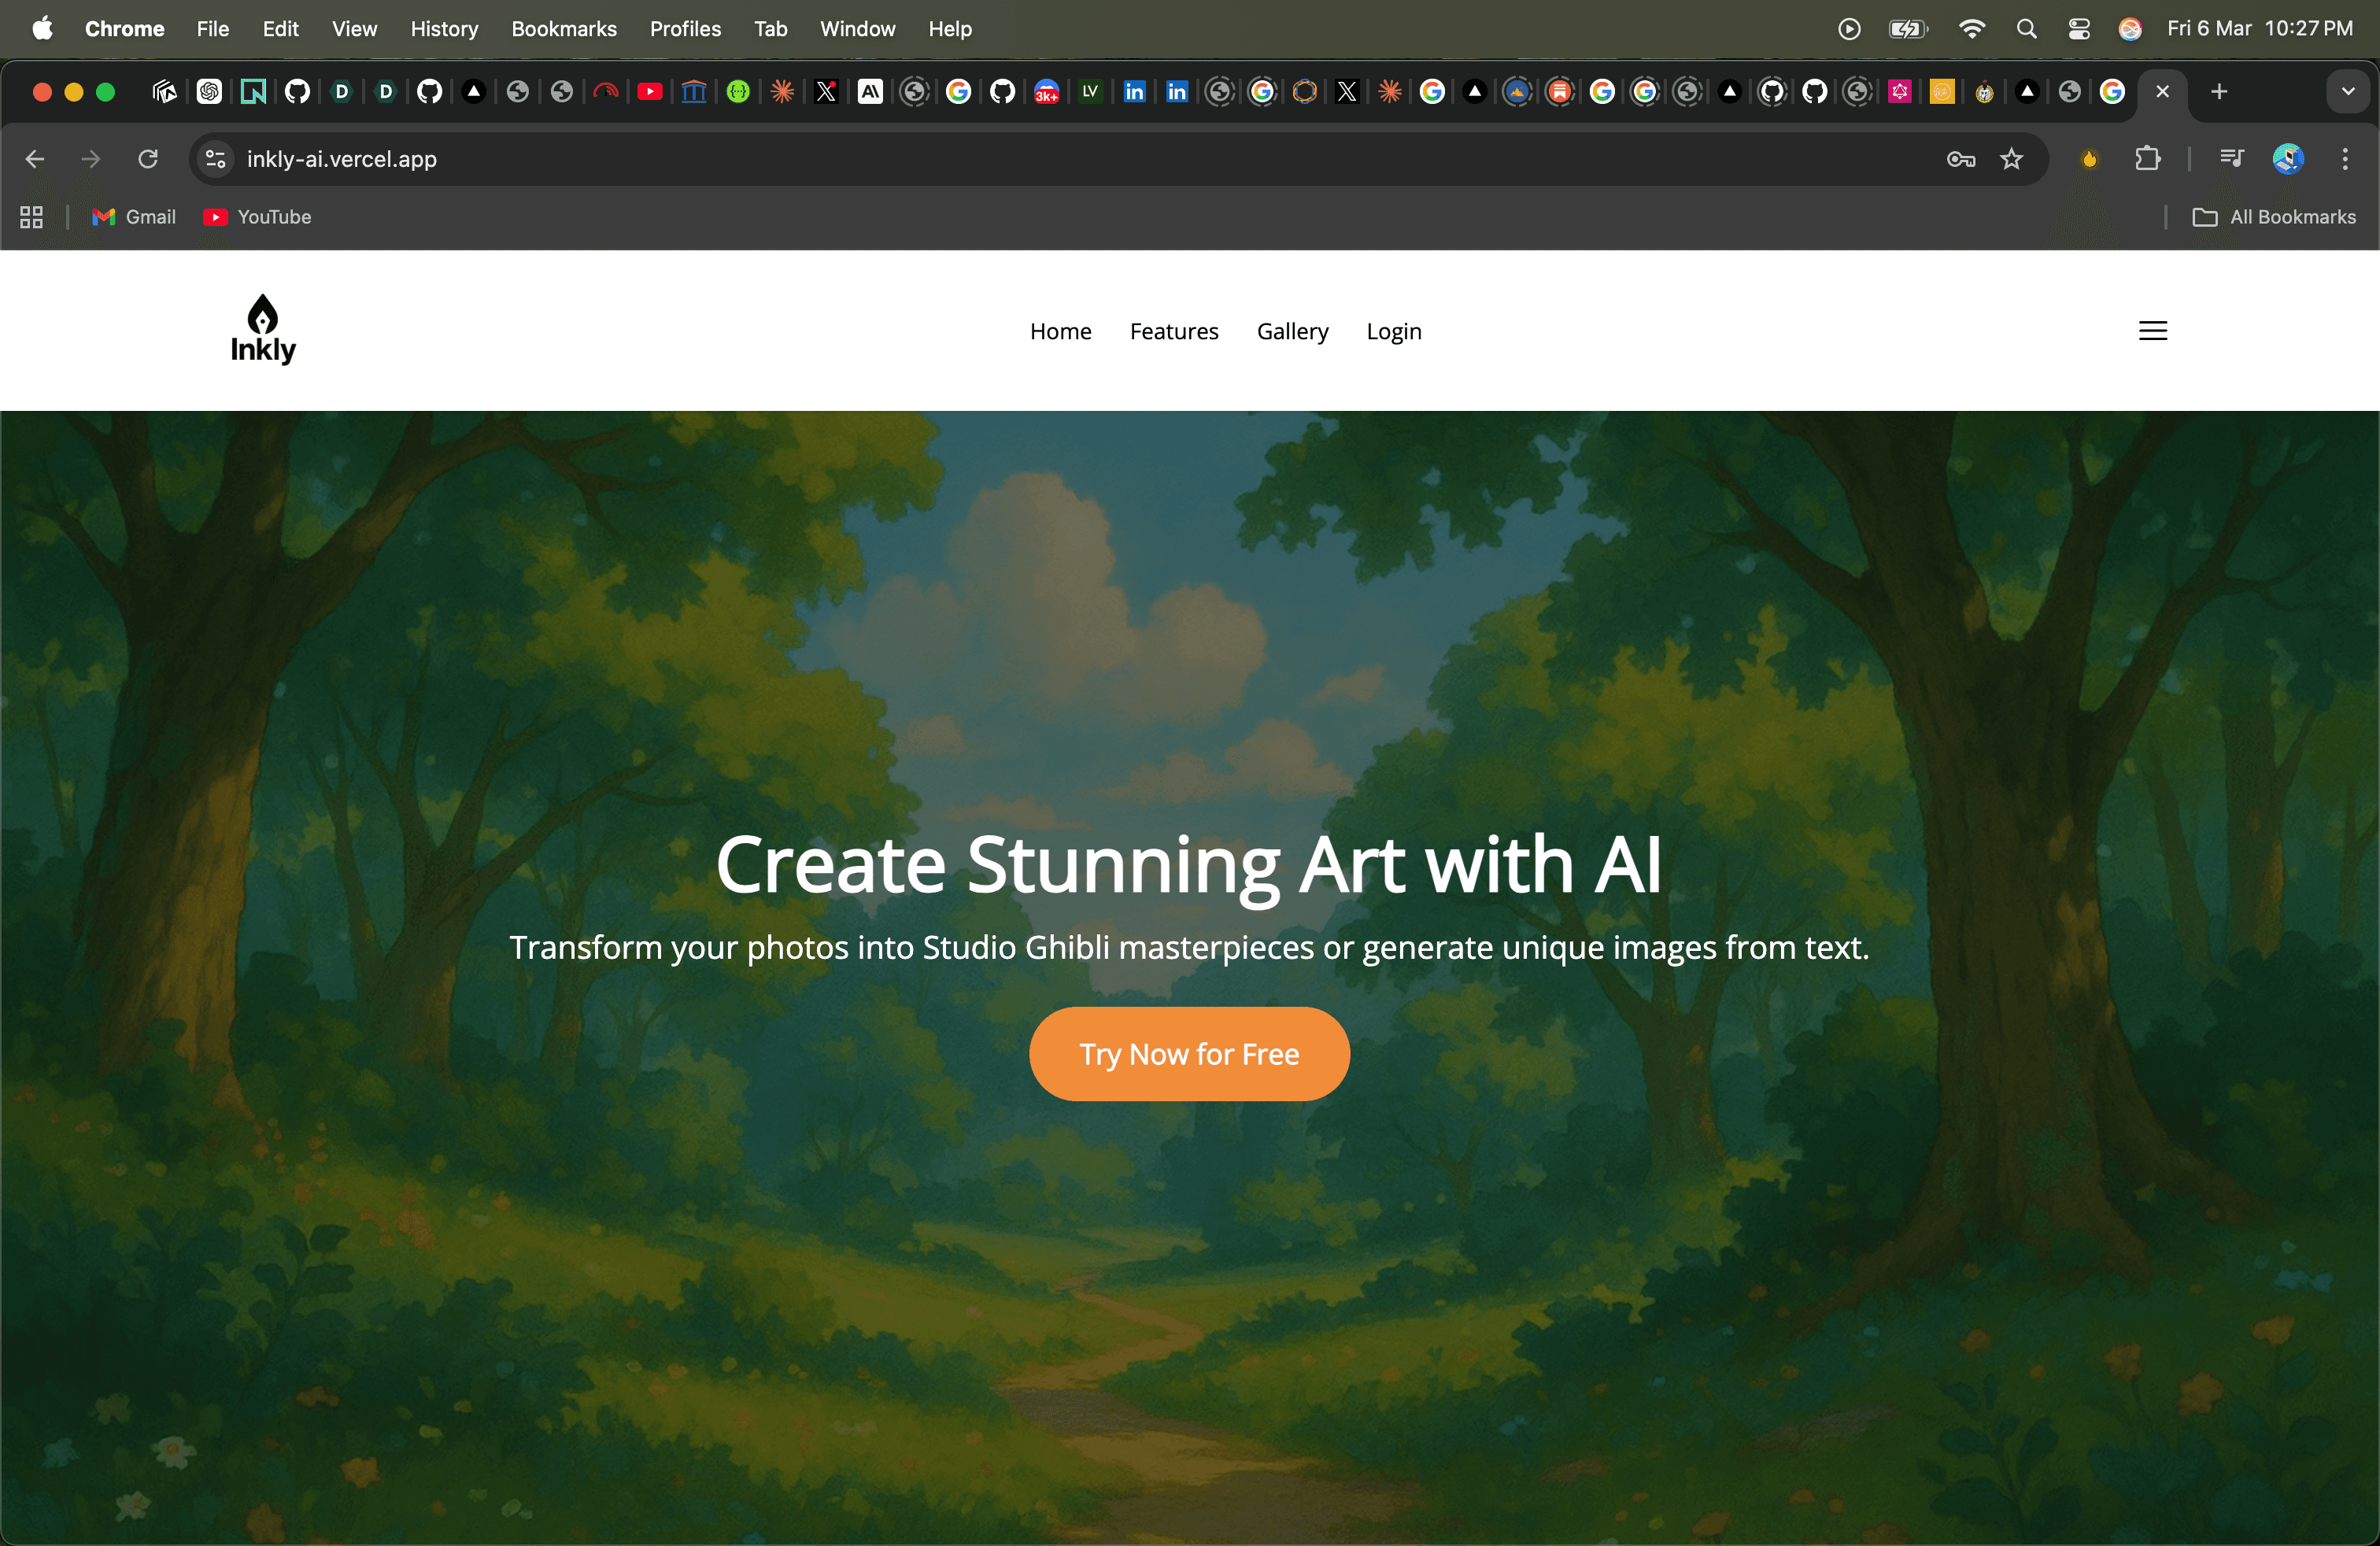The width and height of the screenshot is (2380, 1546).
Task: Open the X (Twitter) pinned tab
Action: point(826,92)
